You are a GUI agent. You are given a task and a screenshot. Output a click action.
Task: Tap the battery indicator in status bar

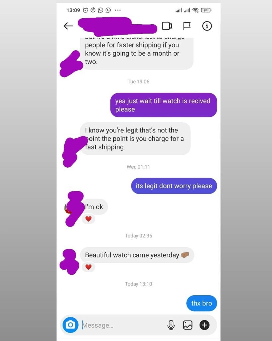tap(206, 10)
